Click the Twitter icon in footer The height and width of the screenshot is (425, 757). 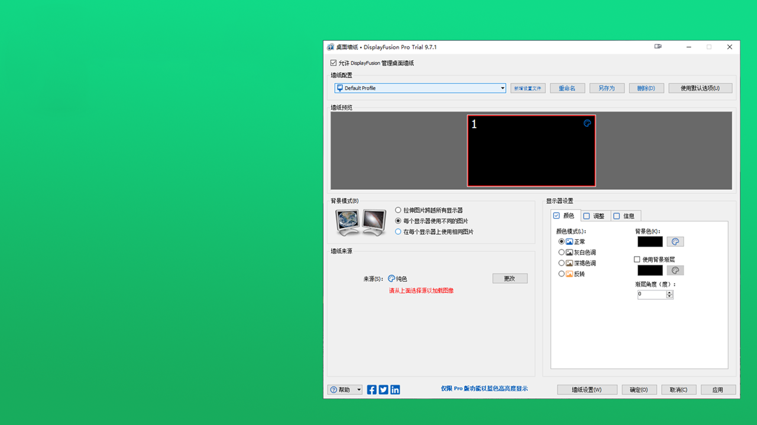coord(384,390)
